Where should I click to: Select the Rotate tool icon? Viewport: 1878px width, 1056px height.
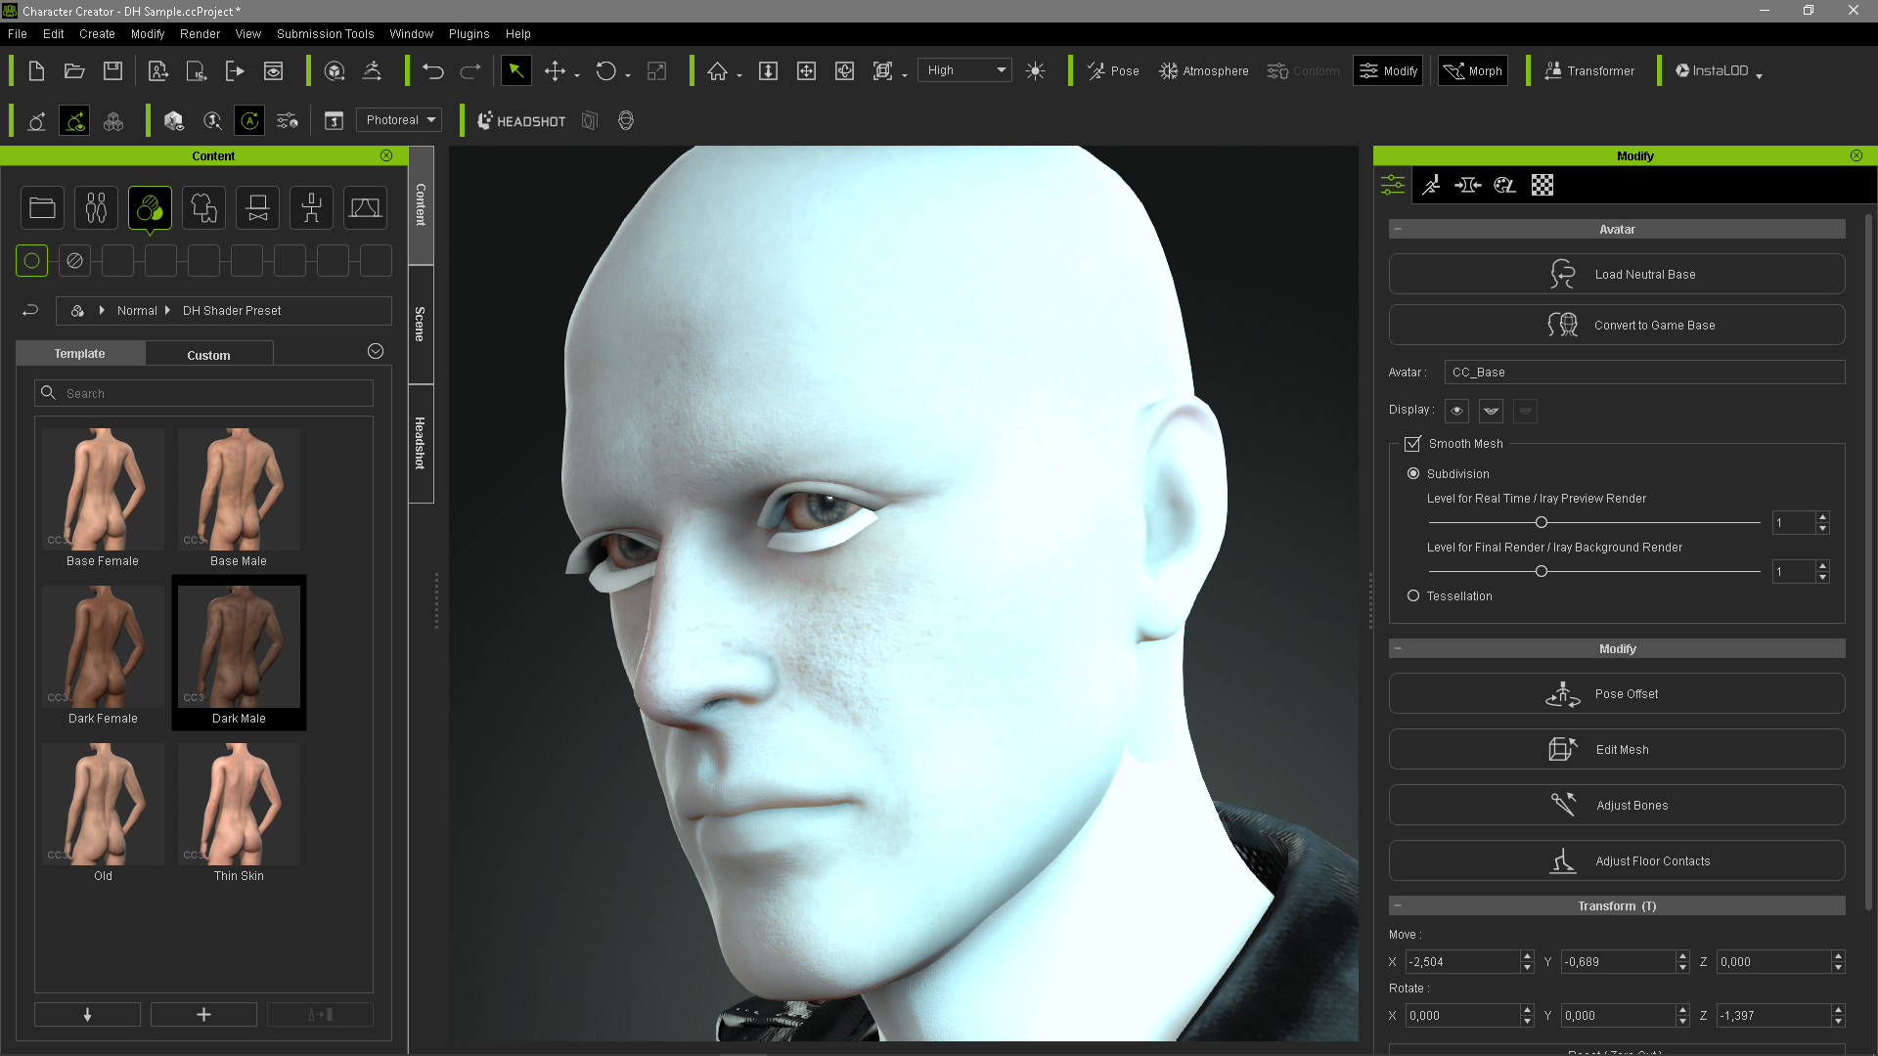[x=606, y=70]
